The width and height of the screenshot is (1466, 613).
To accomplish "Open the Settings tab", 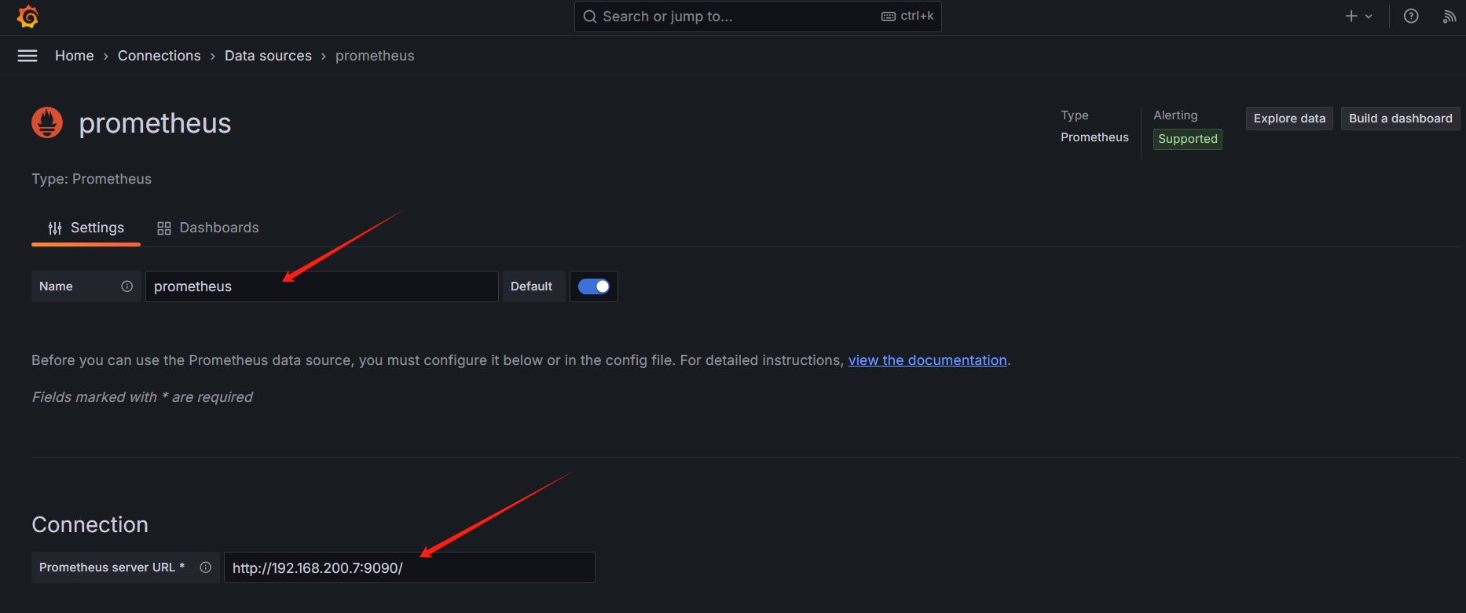I will 86,228.
